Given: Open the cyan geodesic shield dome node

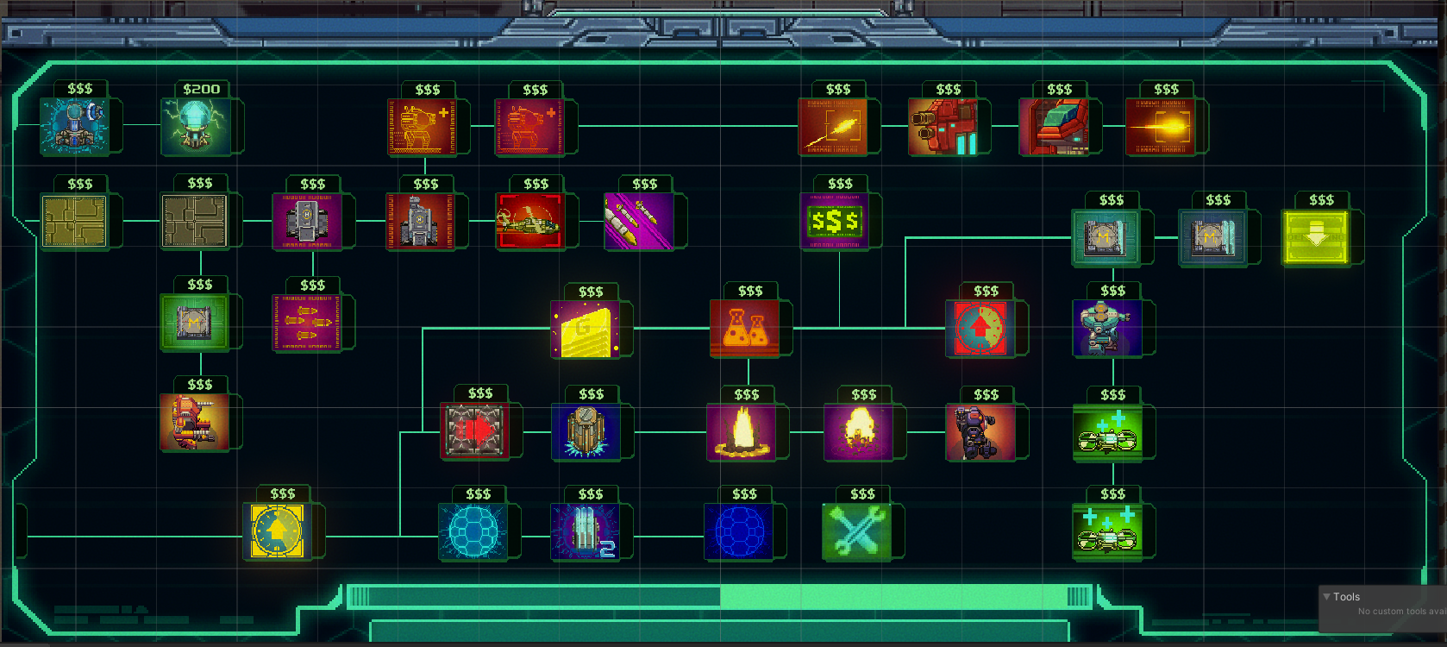Looking at the screenshot, I should coord(473,531).
